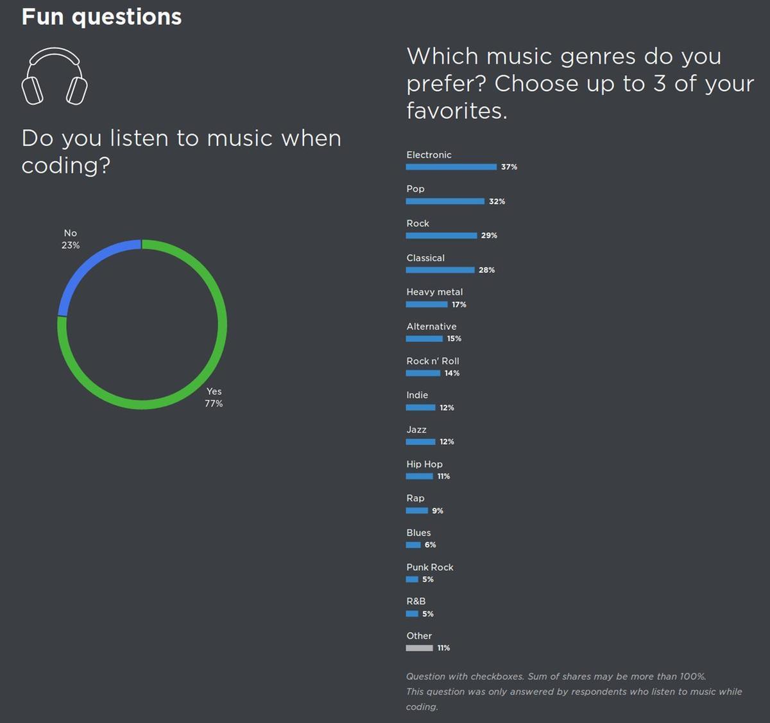Click the Indie 12% bar
This screenshot has width=770, height=723.
click(x=420, y=408)
